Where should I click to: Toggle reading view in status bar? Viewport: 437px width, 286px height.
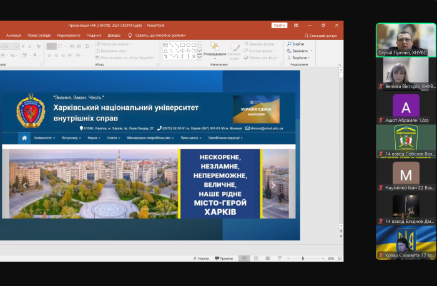tap(268, 258)
